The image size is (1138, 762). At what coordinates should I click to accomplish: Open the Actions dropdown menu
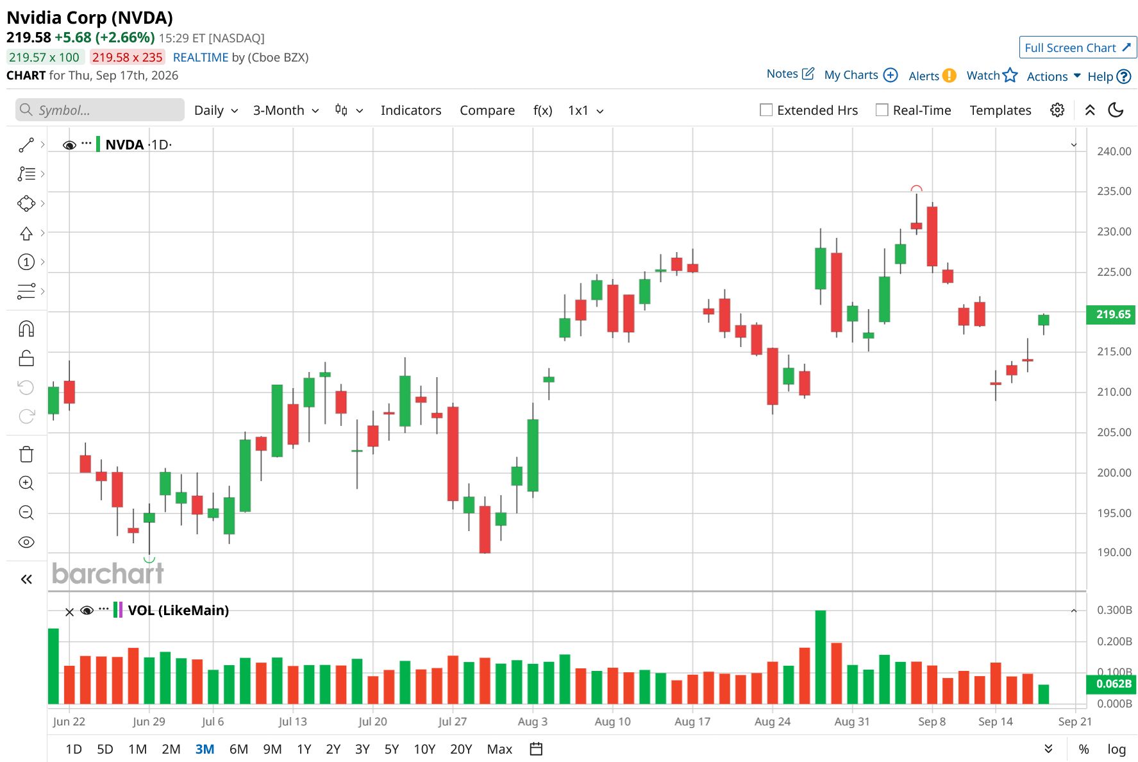[x=1054, y=76]
